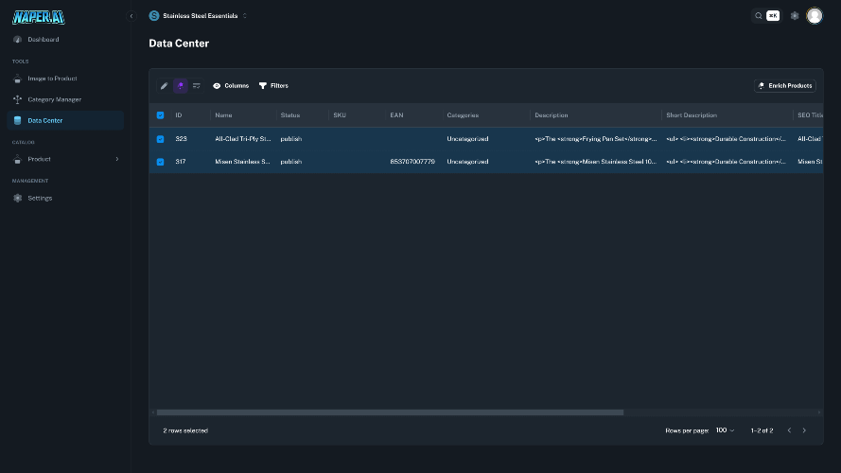Click the Image to Product icon

(x=17, y=79)
